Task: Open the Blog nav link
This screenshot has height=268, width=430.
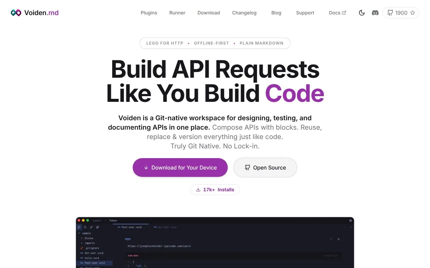Action: pos(276,13)
